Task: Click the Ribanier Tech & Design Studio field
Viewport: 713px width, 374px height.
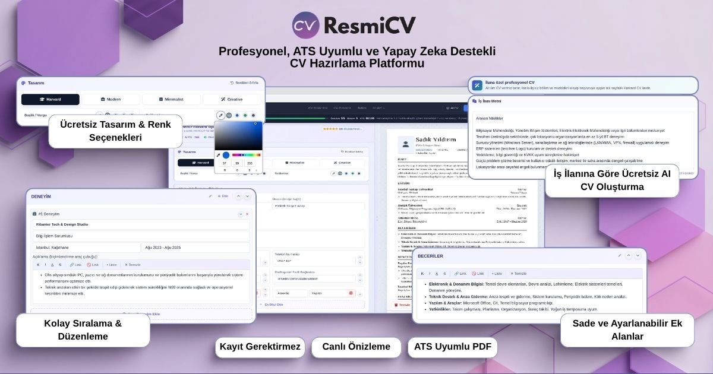Action: coord(141,224)
